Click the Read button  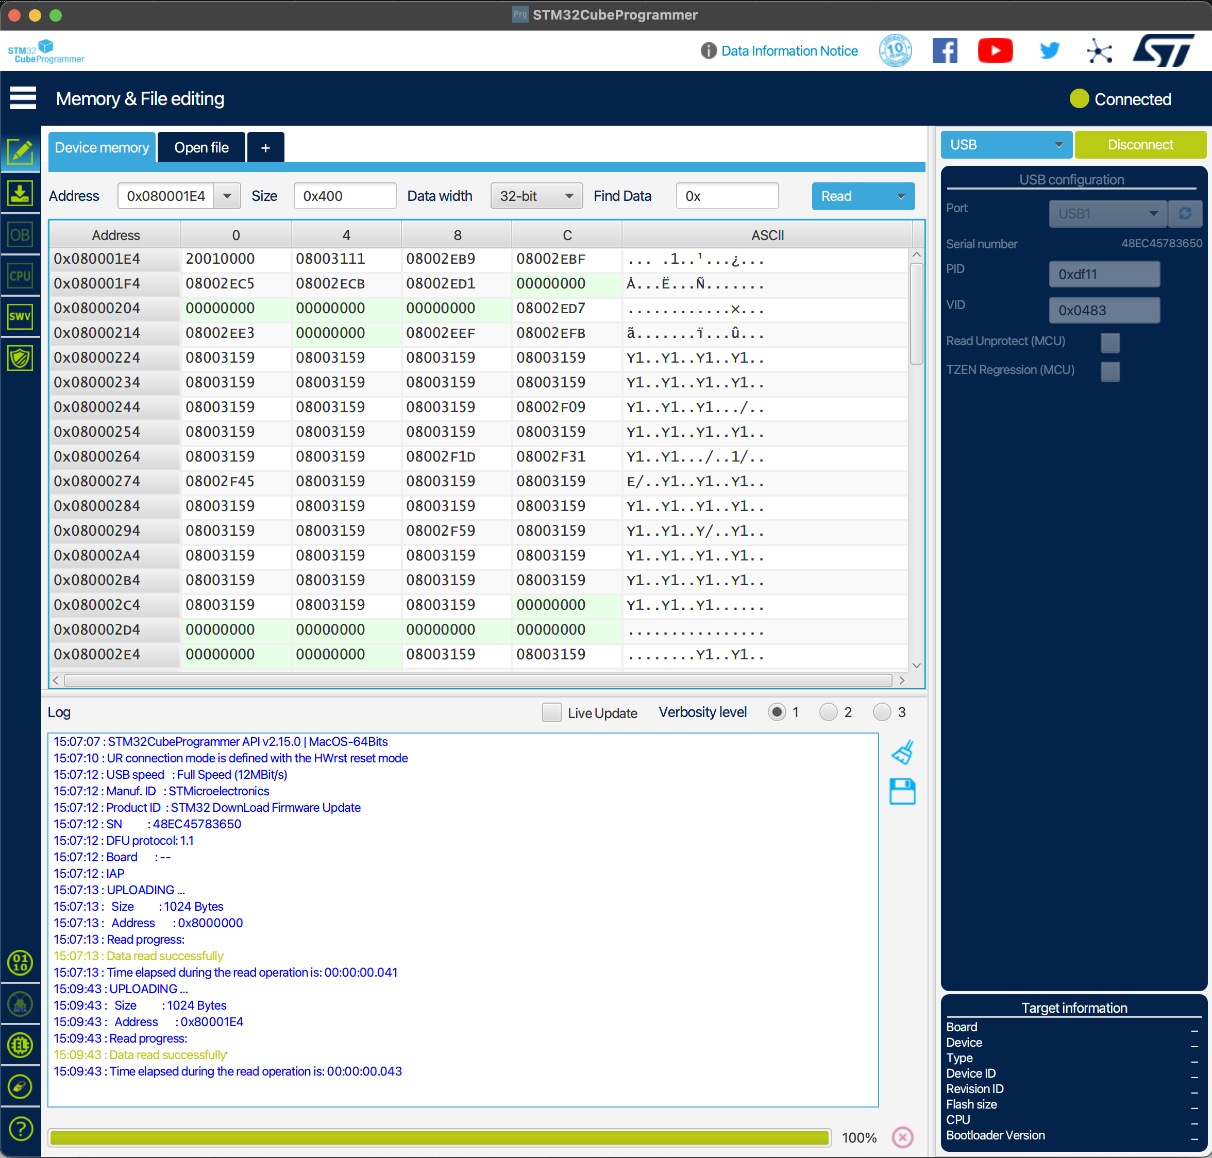[848, 196]
